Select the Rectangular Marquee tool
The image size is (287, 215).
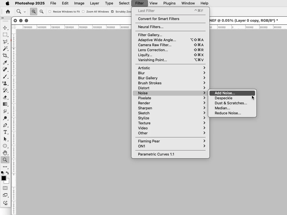pyautogui.click(x=5, y=35)
